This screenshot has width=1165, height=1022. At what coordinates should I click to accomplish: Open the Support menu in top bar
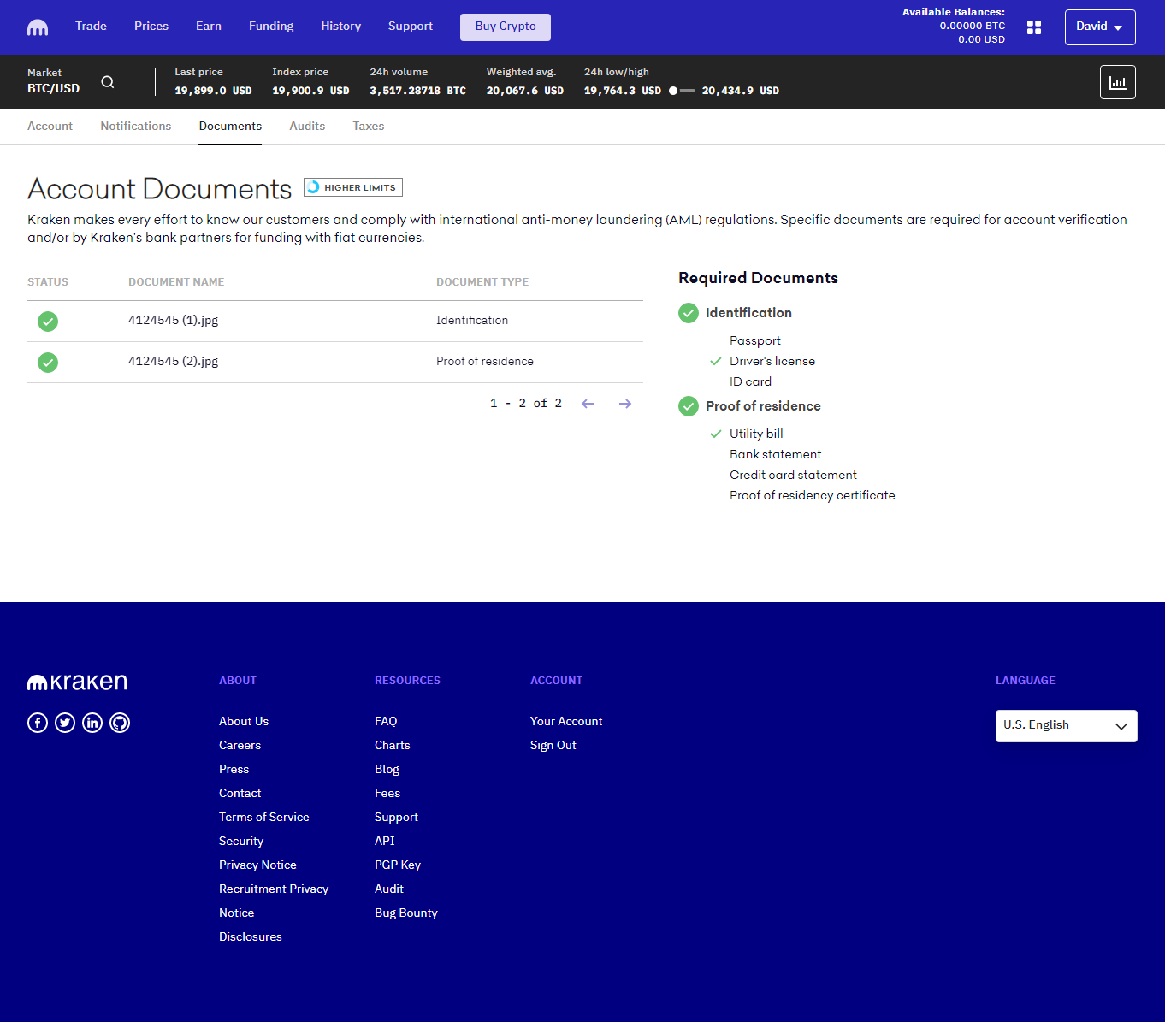point(411,27)
